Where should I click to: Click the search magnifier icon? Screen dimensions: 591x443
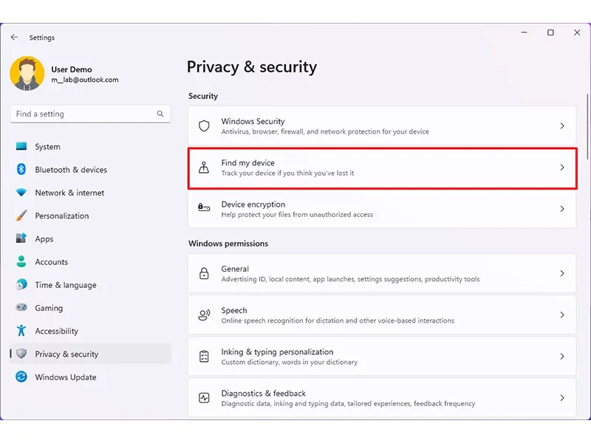(160, 114)
